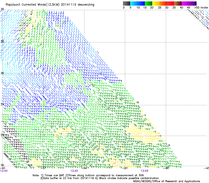Click the latitude label 28

2,41
